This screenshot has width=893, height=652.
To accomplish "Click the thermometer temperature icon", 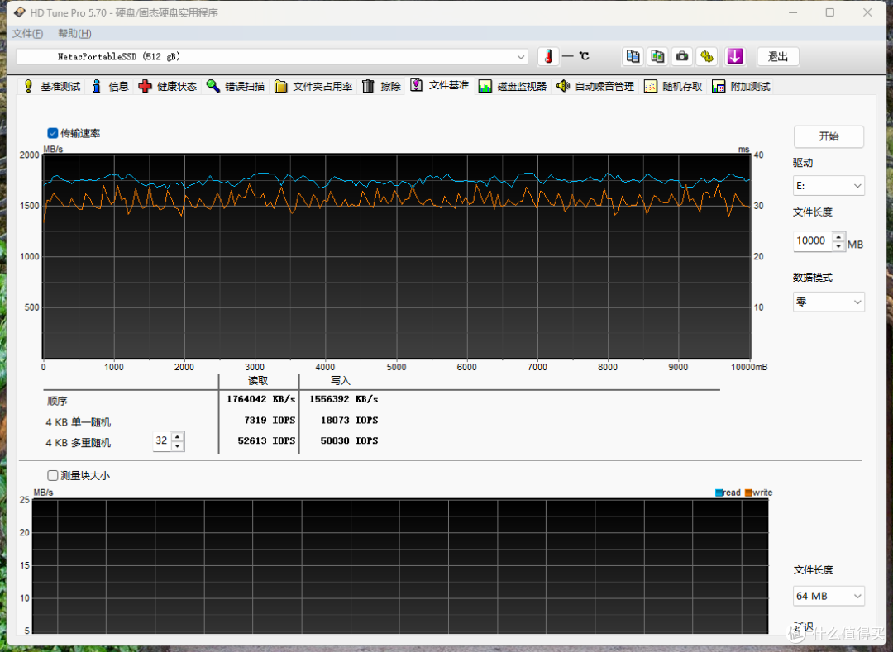I will pos(548,56).
